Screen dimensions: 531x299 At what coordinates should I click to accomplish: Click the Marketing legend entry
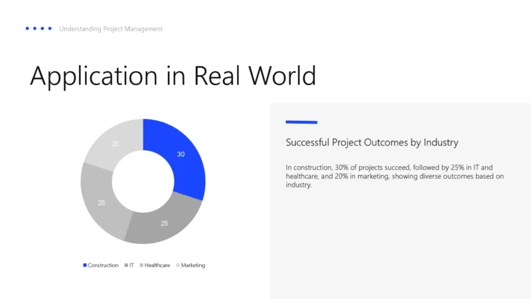point(190,265)
